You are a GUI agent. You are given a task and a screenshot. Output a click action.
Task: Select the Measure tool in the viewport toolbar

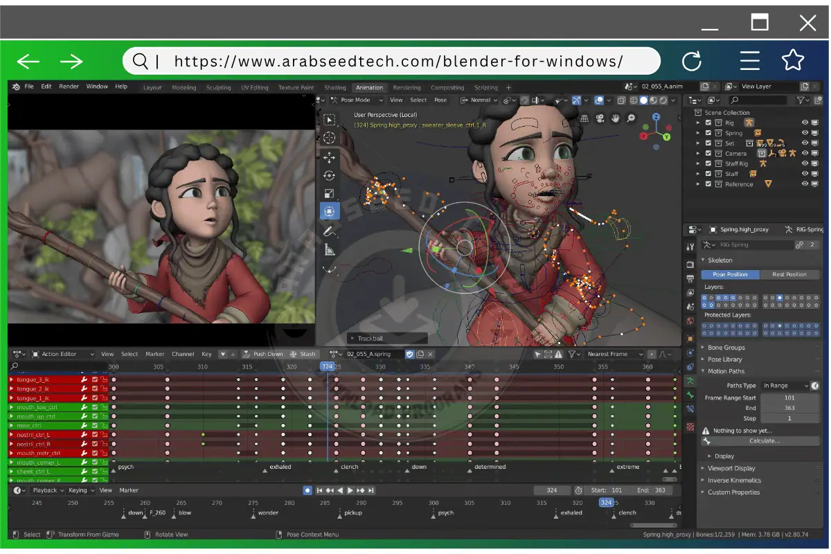pyautogui.click(x=330, y=248)
